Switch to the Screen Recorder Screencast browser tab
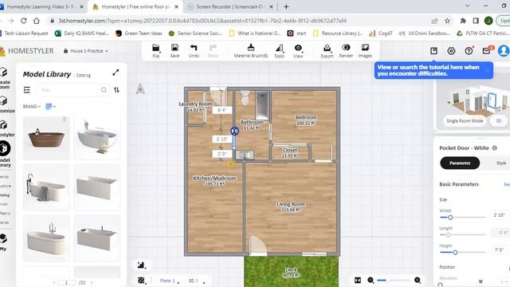This screenshot has height=287, width=510. point(229,6)
